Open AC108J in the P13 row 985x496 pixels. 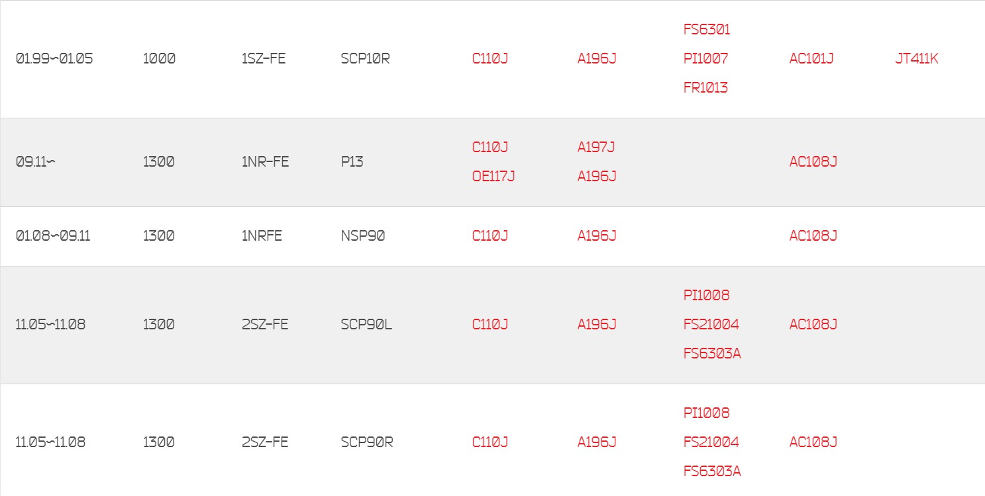point(813,161)
